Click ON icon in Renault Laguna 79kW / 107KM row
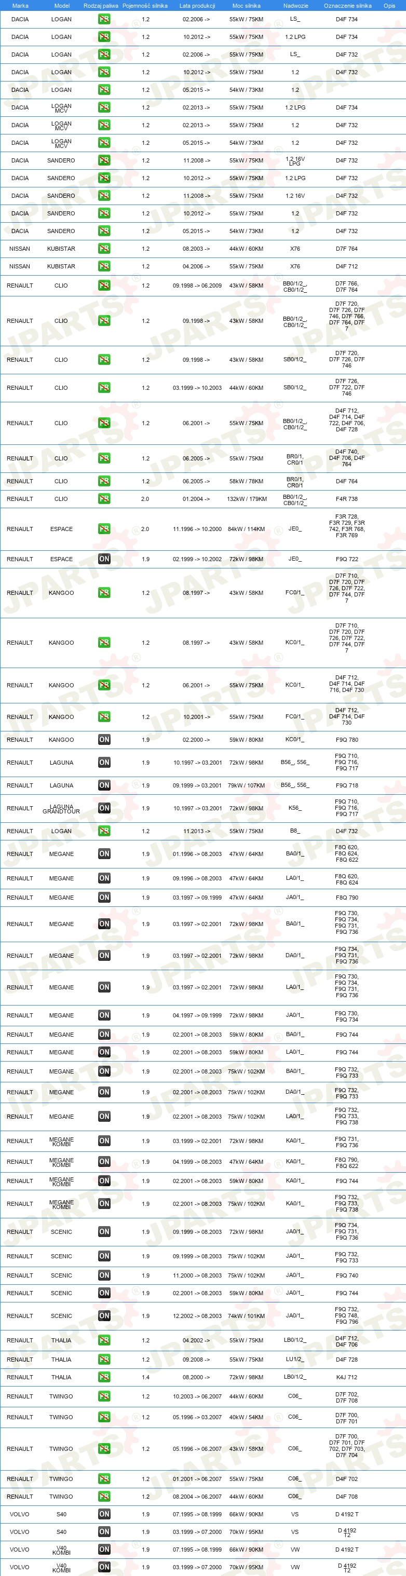Viewport: 406px width, 1576px height. [104, 785]
